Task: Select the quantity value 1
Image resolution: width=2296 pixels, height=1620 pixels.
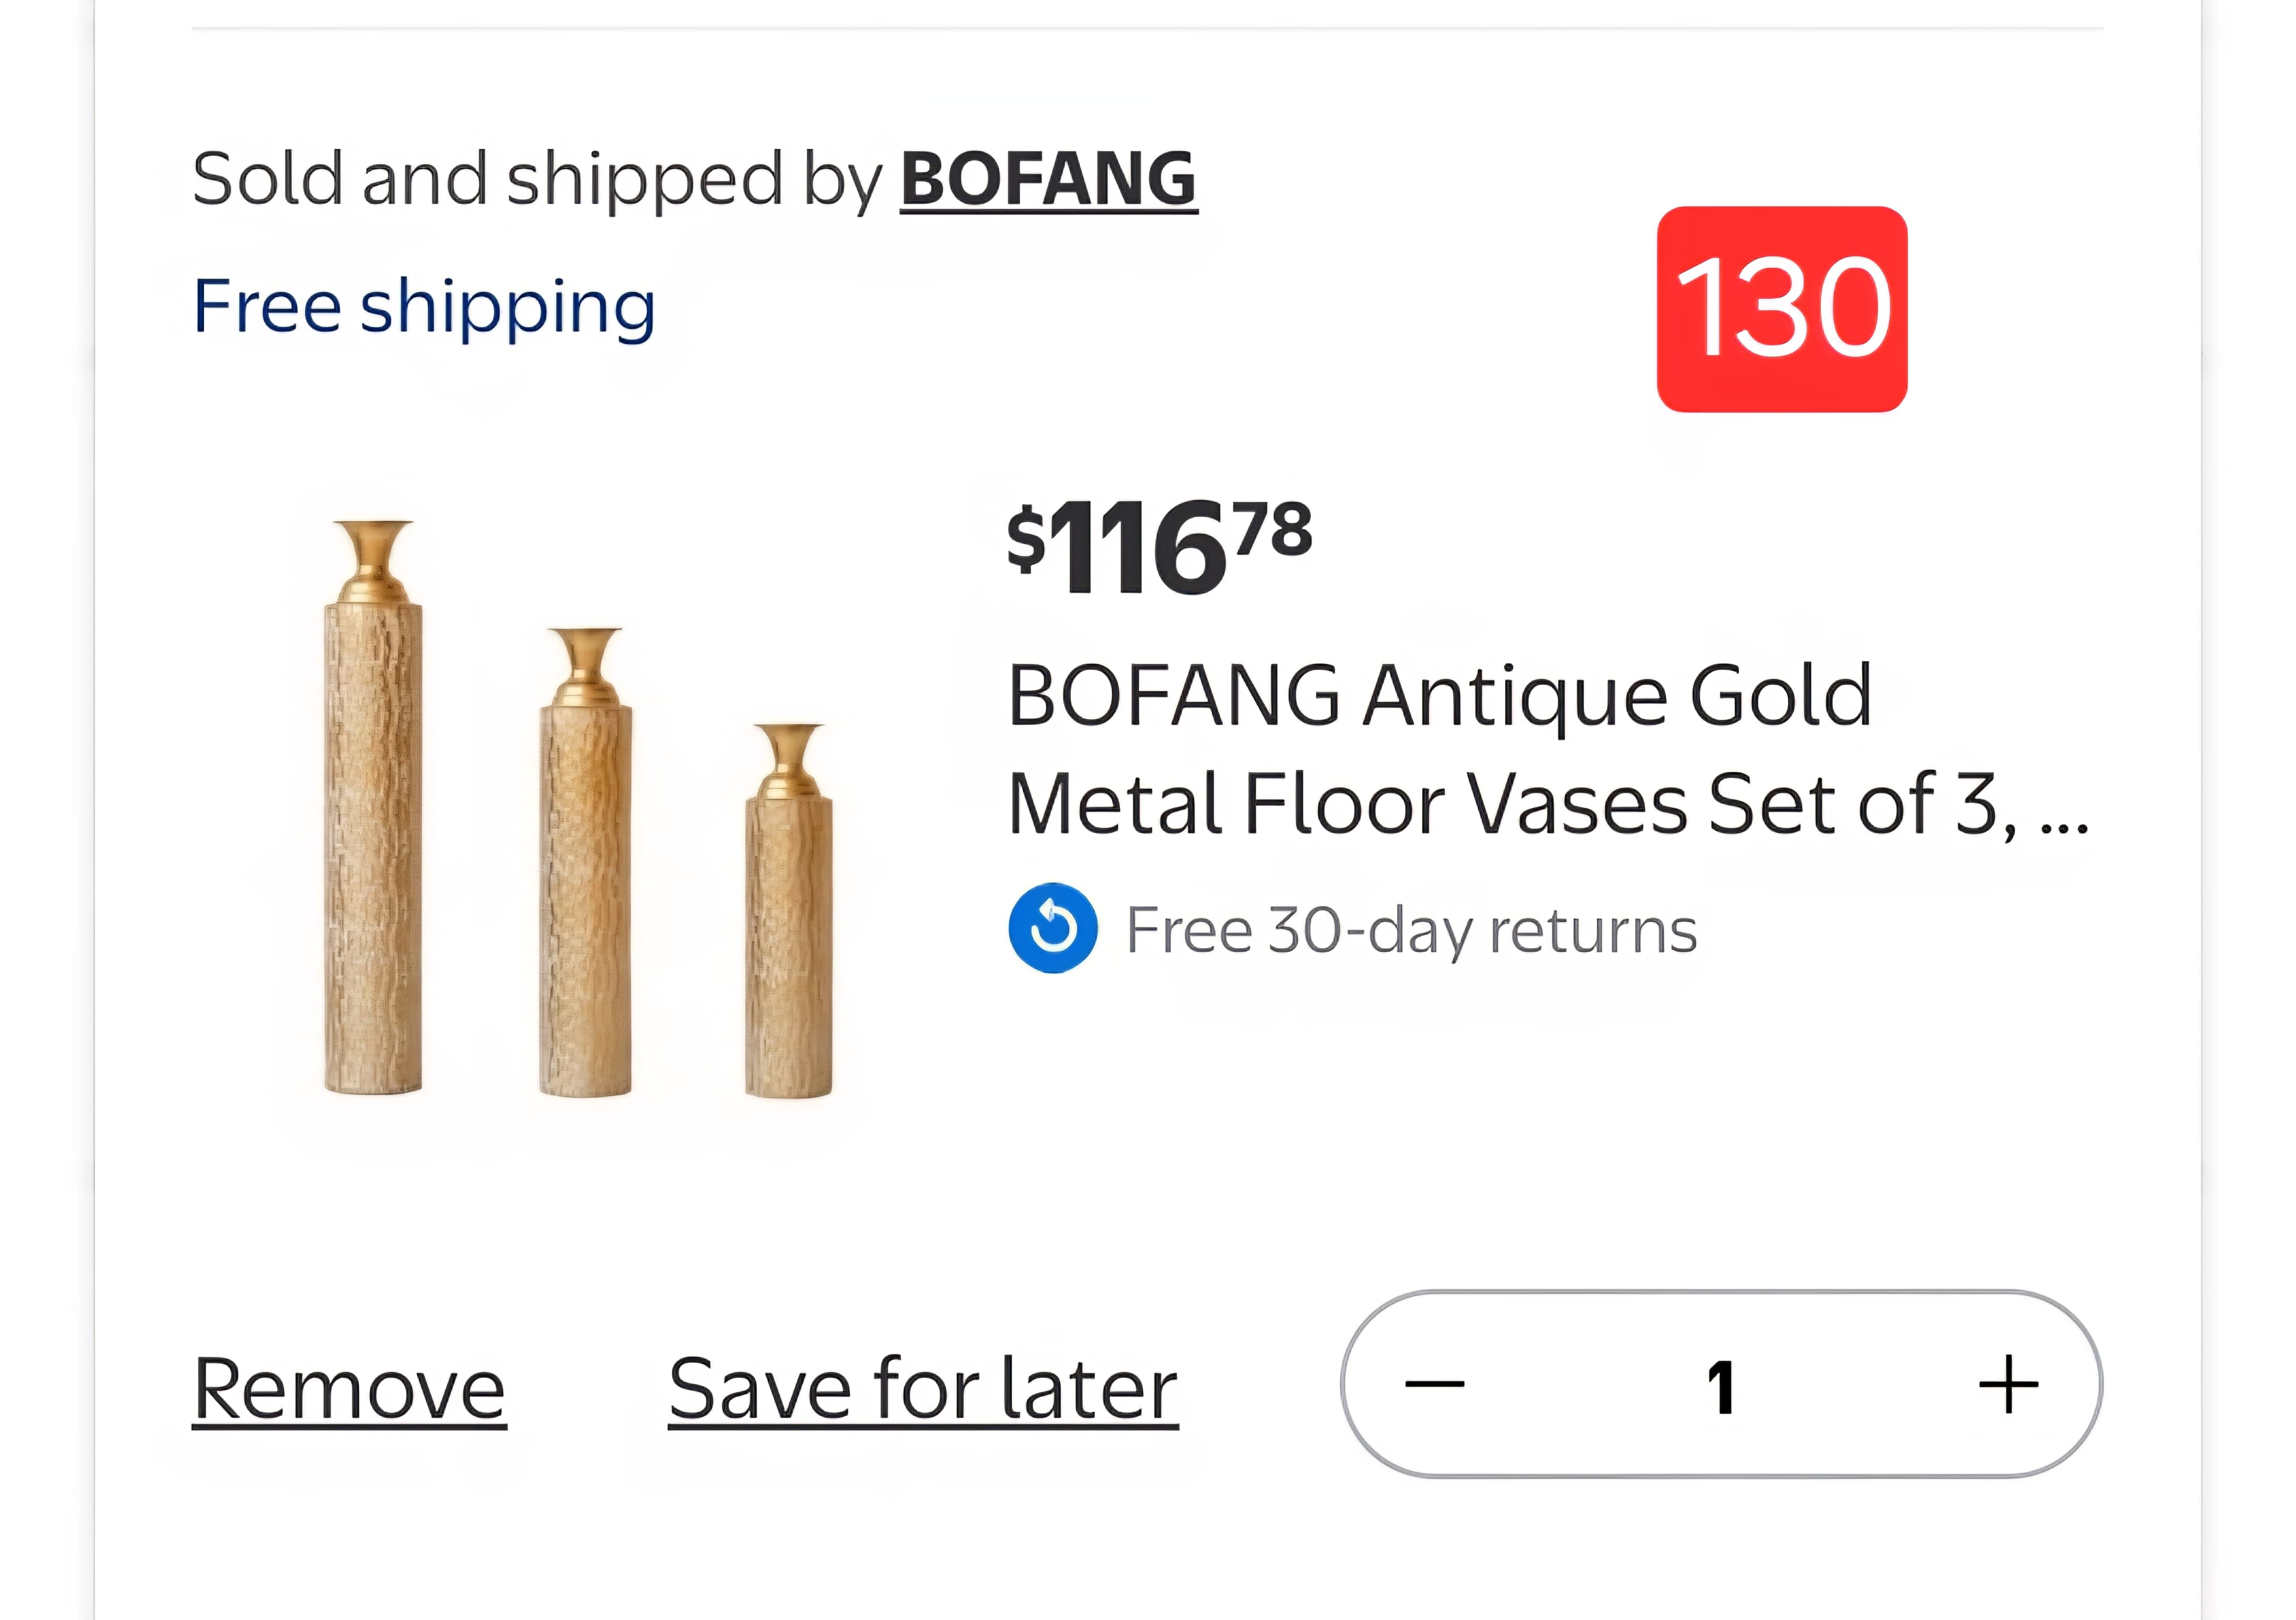Action: [x=1720, y=1386]
